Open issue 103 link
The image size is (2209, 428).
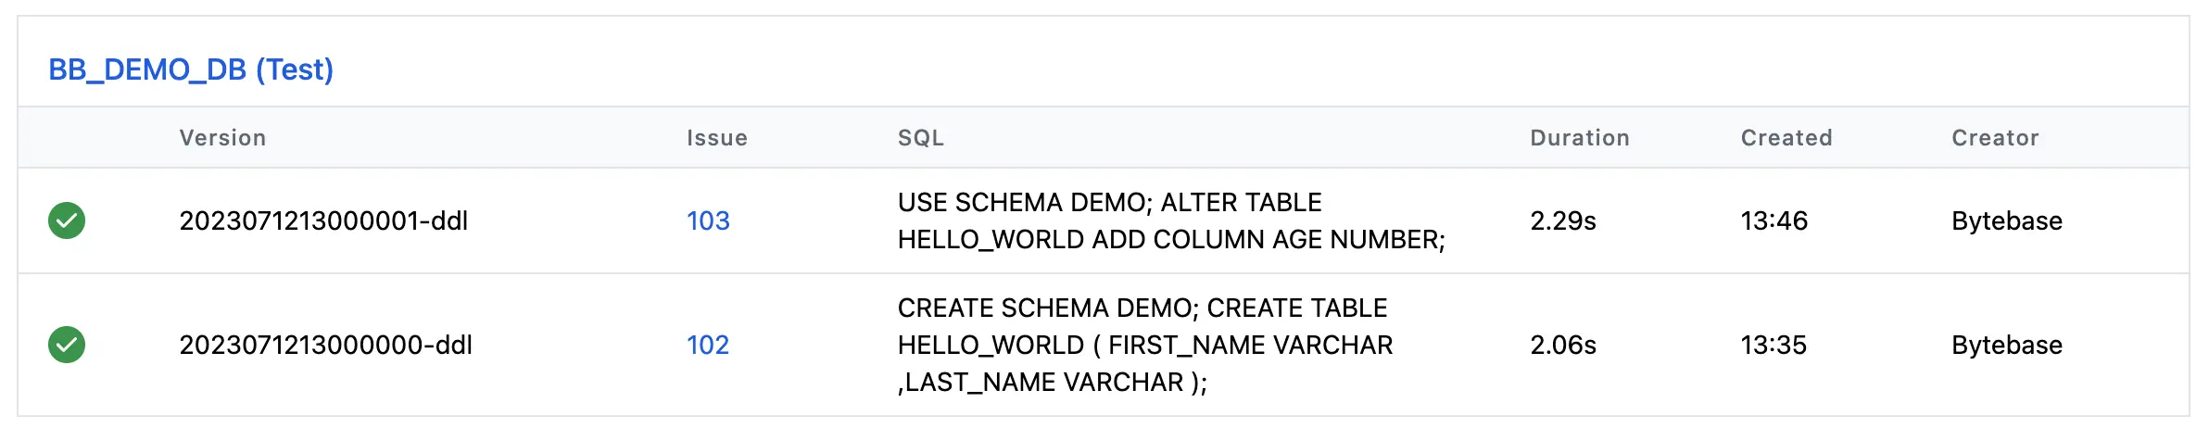tap(708, 220)
